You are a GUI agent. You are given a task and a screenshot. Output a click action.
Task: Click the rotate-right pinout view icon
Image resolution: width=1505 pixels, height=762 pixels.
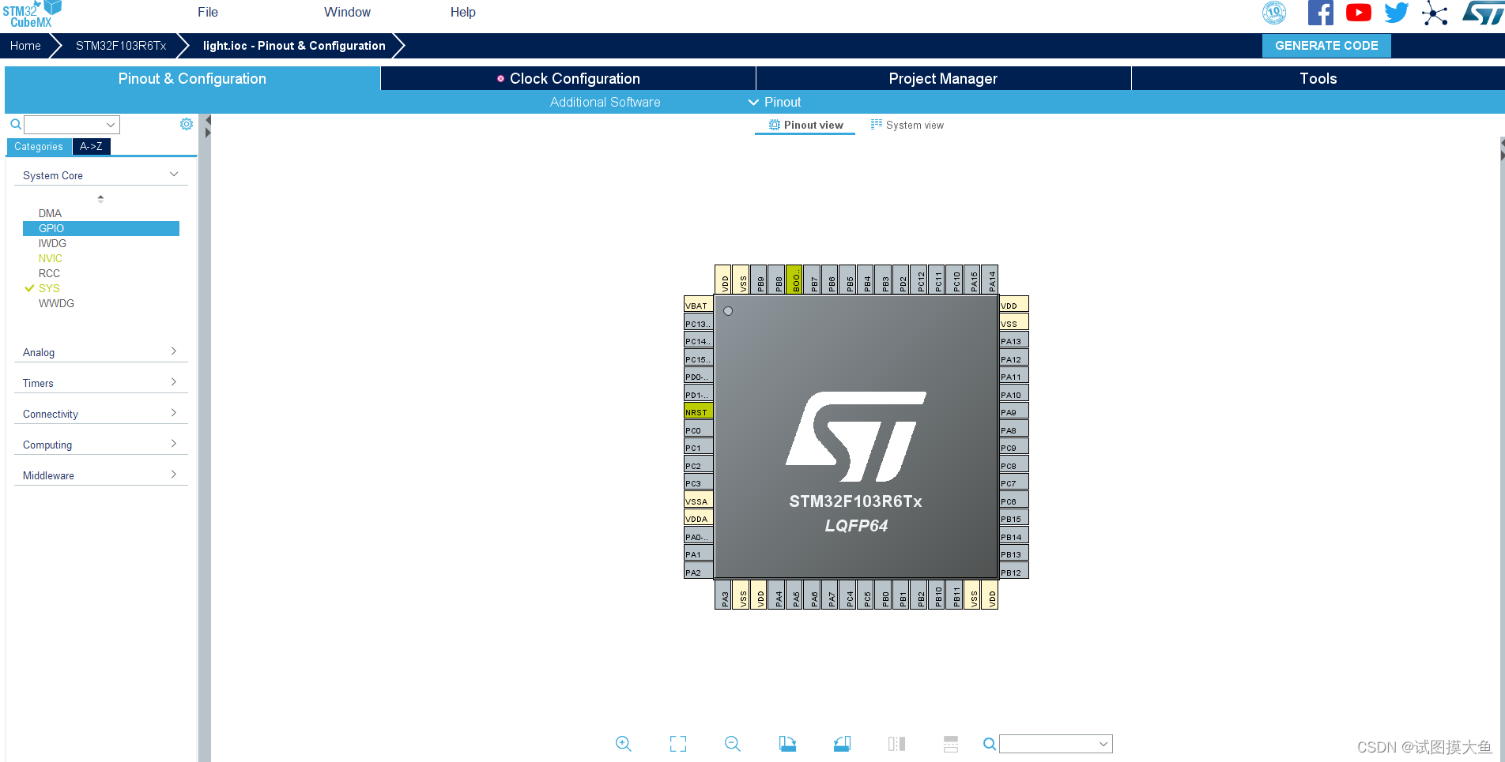click(842, 744)
